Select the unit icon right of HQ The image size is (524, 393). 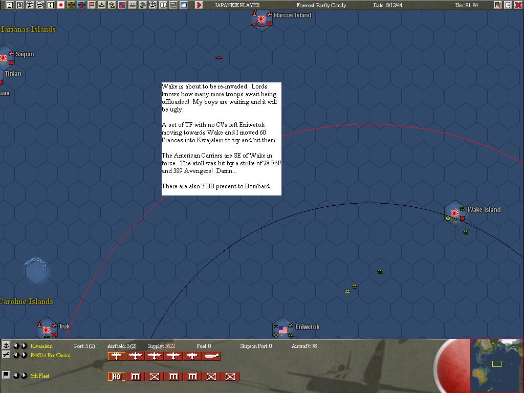coord(135,377)
